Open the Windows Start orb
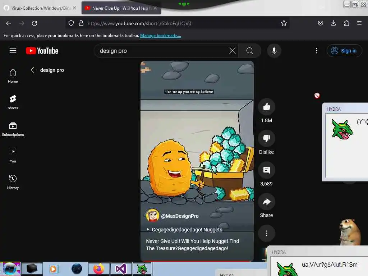Image resolution: width=368 pixels, height=276 pixels. point(10,269)
